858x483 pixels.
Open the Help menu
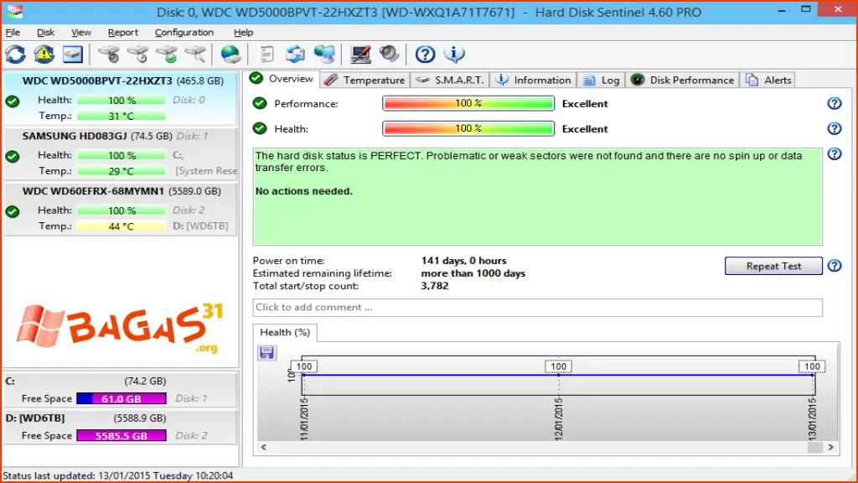[x=243, y=33]
